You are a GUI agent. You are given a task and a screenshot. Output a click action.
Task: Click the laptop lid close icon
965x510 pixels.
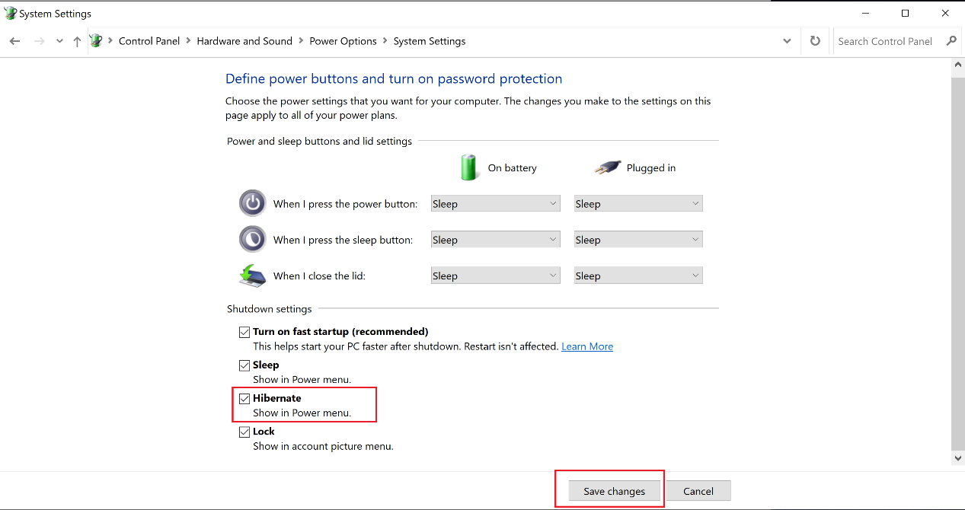[x=252, y=276]
